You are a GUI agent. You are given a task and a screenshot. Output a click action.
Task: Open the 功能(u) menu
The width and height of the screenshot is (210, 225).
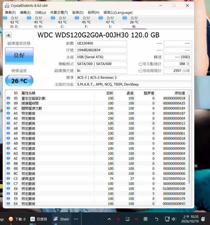click(x=41, y=13)
